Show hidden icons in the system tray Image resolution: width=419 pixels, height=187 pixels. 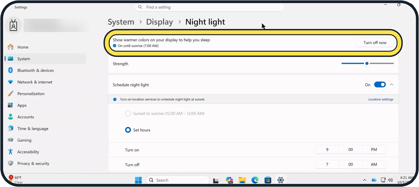coord(364,180)
